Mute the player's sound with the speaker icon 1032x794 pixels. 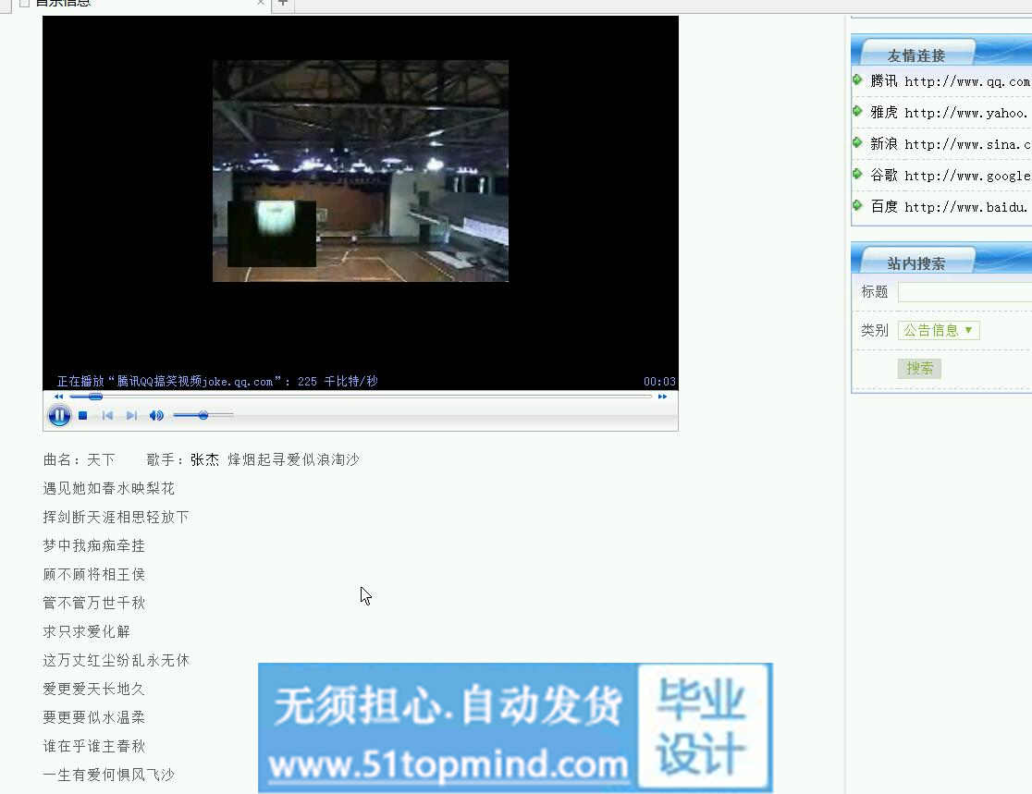pos(156,415)
